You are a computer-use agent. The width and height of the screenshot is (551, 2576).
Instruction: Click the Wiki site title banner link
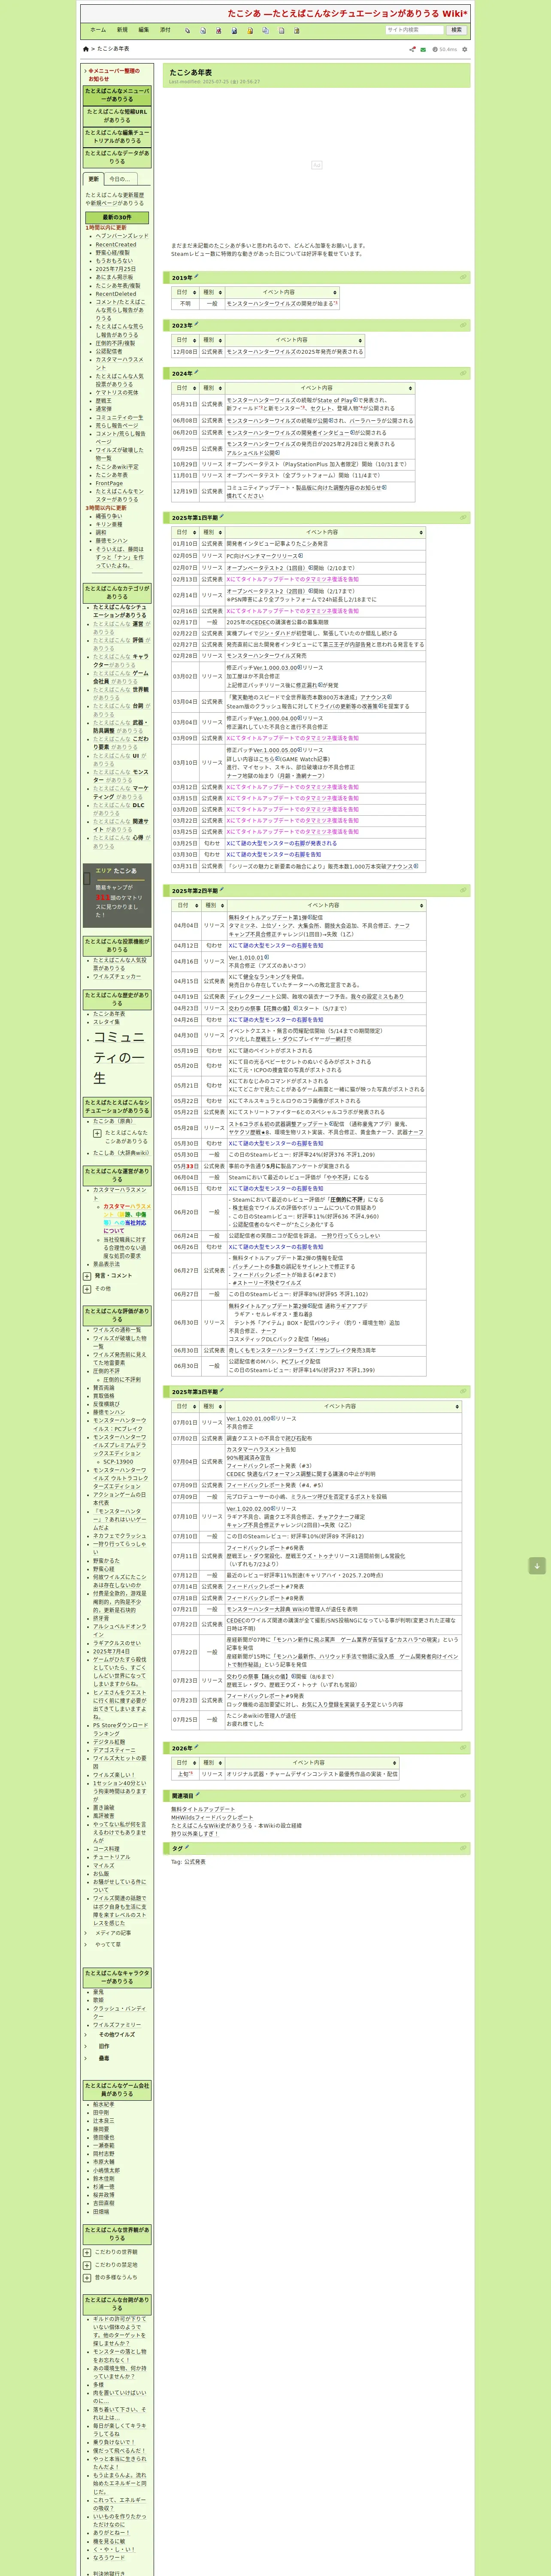click(347, 14)
